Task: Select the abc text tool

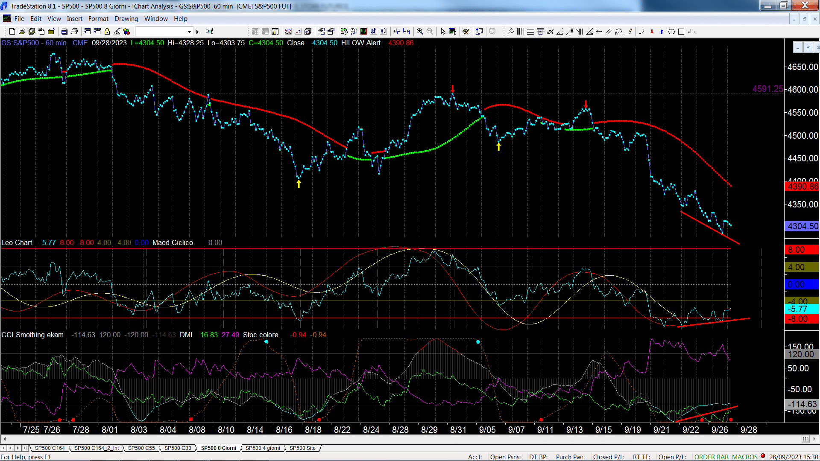Action: pos(691,32)
